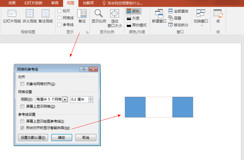This screenshot has height=160, width=244.
Task: Click Move Split (移动拆分)
Action: click(x=178, y=25)
